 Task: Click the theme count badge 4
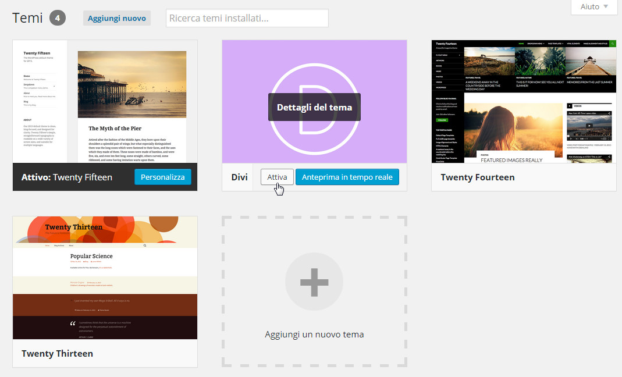pos(58,18)
